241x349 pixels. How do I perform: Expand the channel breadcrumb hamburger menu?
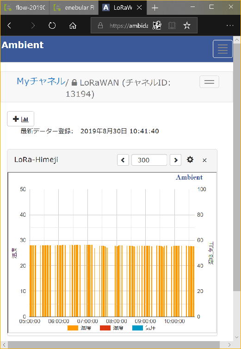(x=209, y=81)
